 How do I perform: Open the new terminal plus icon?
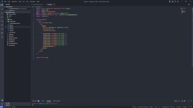pos(179,101)
